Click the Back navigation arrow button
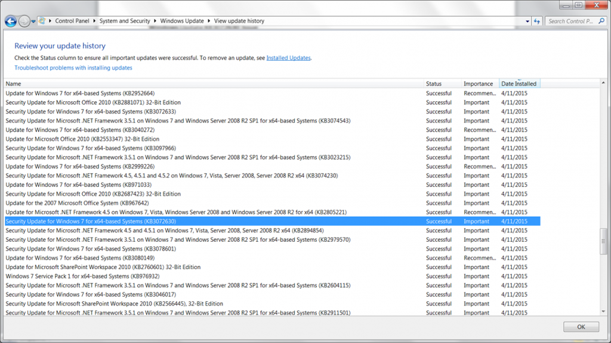611x343 pixels. pos(10,21)
